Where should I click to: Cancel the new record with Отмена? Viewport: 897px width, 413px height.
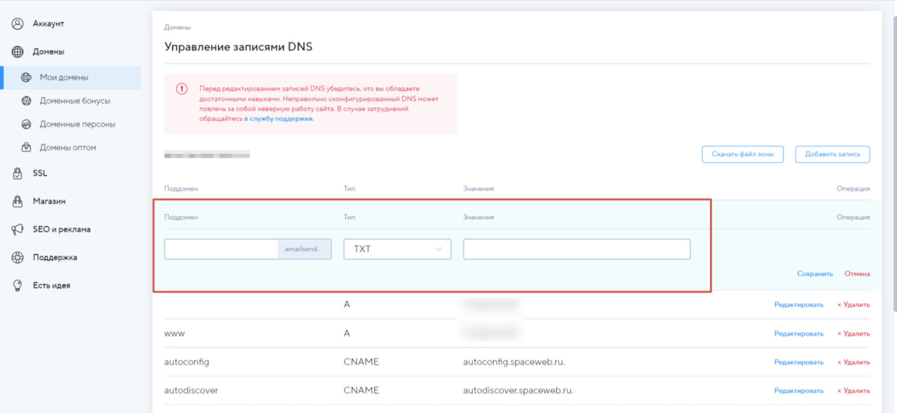click(857, 274)
